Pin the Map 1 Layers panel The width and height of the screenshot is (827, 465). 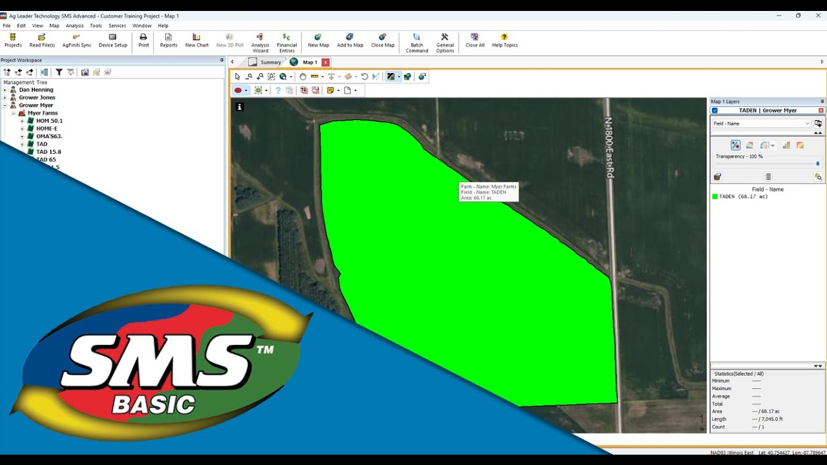822,101
